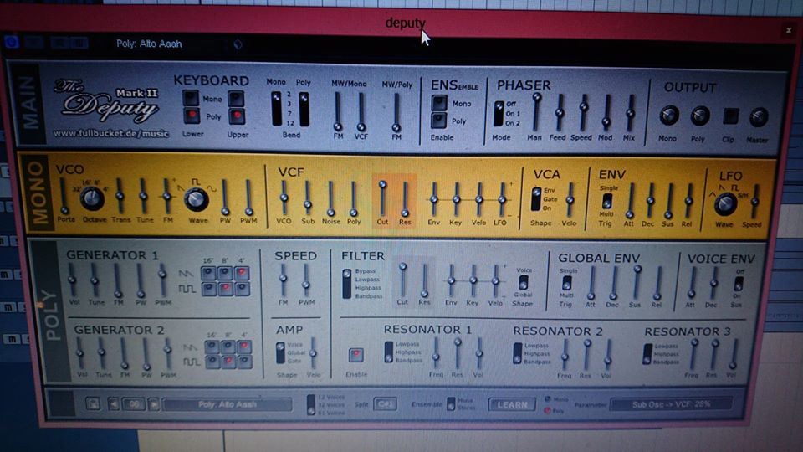Click the diamond icon beside the preset name
Viewport: 803px width, 452px height.
[238, 44]
